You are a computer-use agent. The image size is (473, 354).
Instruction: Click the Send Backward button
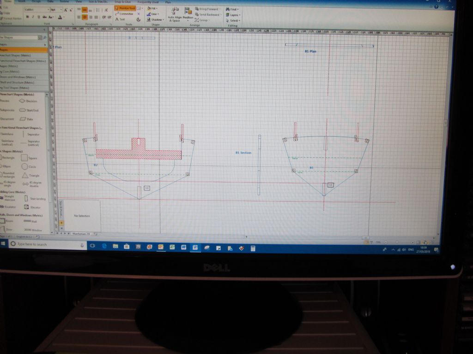click(207, 14)
